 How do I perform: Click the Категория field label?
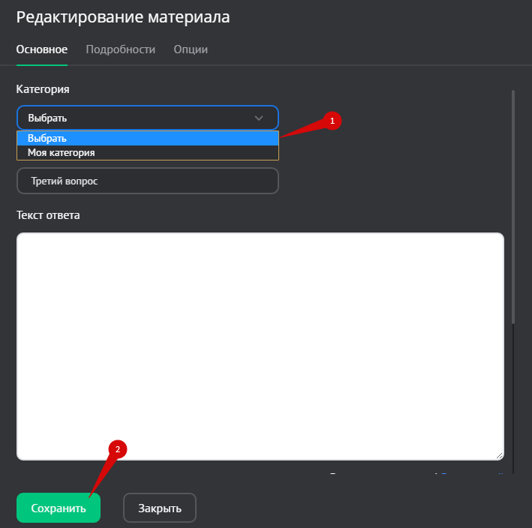pos(43,89)
